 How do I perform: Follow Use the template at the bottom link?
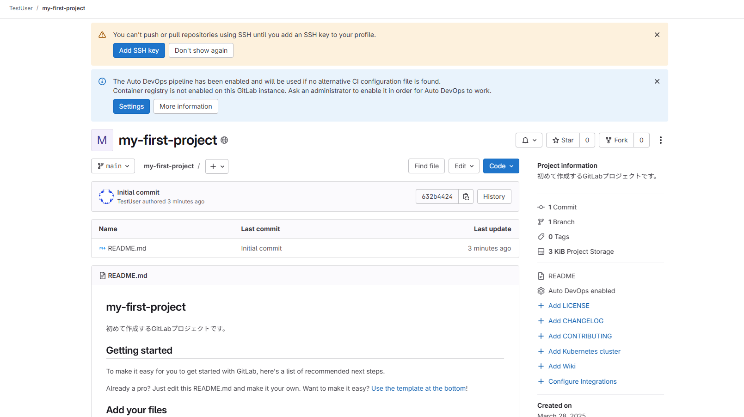(418, 388)
